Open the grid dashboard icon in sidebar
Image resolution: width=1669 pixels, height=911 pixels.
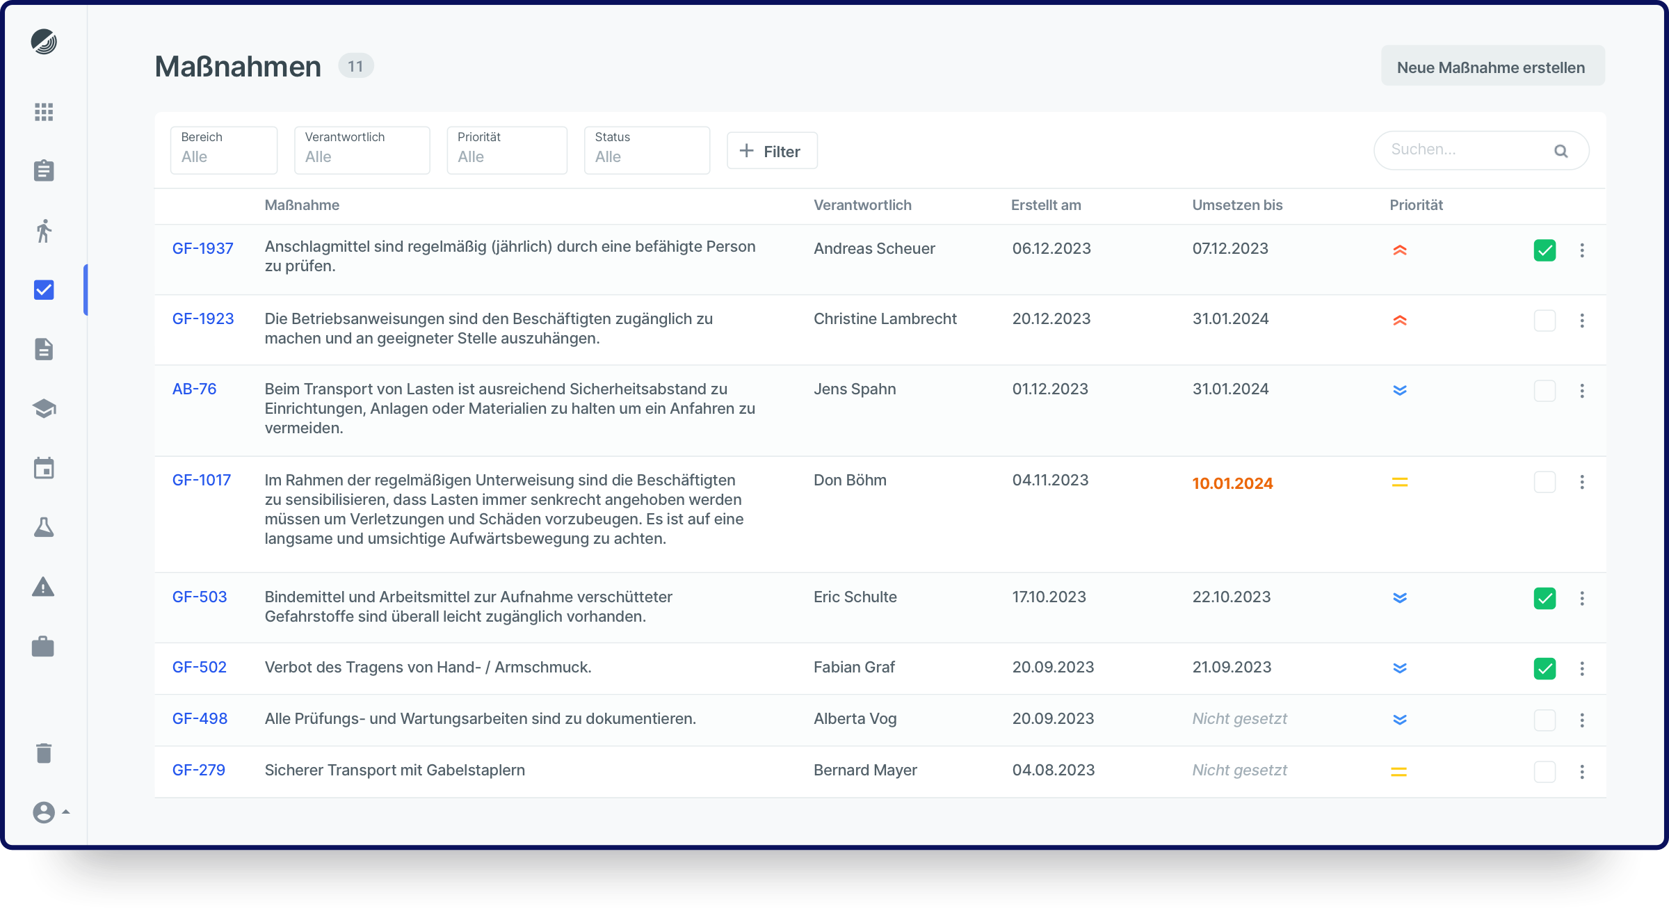tap(44, 112)
